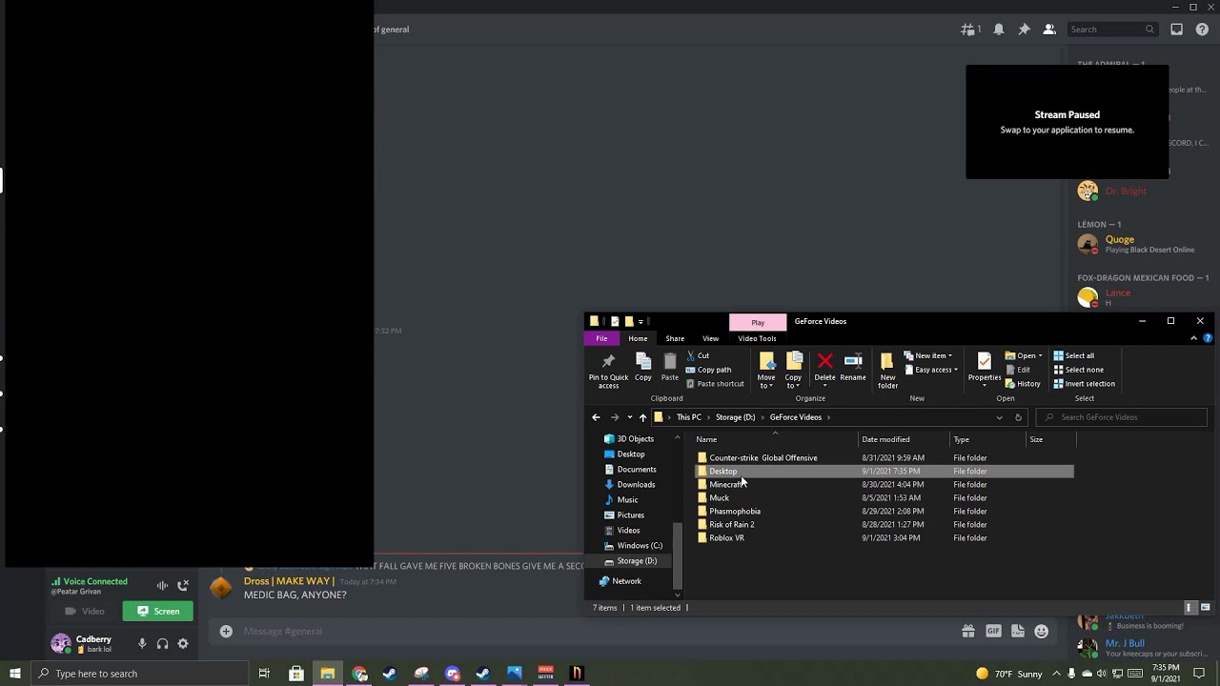Click Rename in the ribbon
The image size is (1220, 686).
(x=853, y=368)
